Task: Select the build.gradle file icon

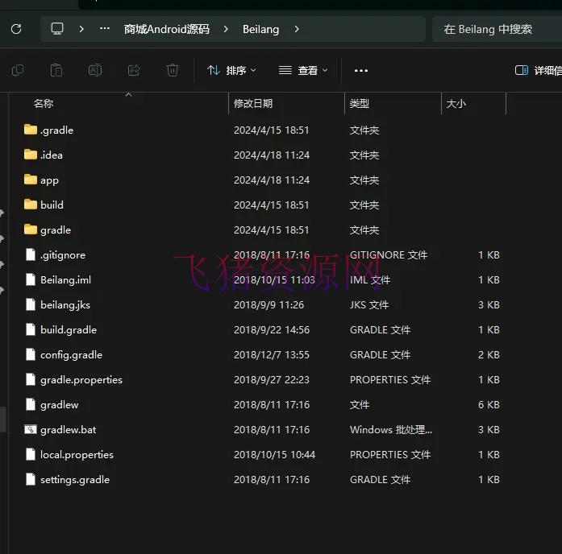Action: (x=31, y=329)
